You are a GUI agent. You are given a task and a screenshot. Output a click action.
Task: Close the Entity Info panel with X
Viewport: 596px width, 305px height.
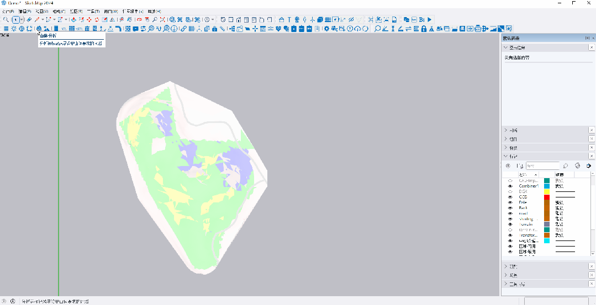click(592, 47)
